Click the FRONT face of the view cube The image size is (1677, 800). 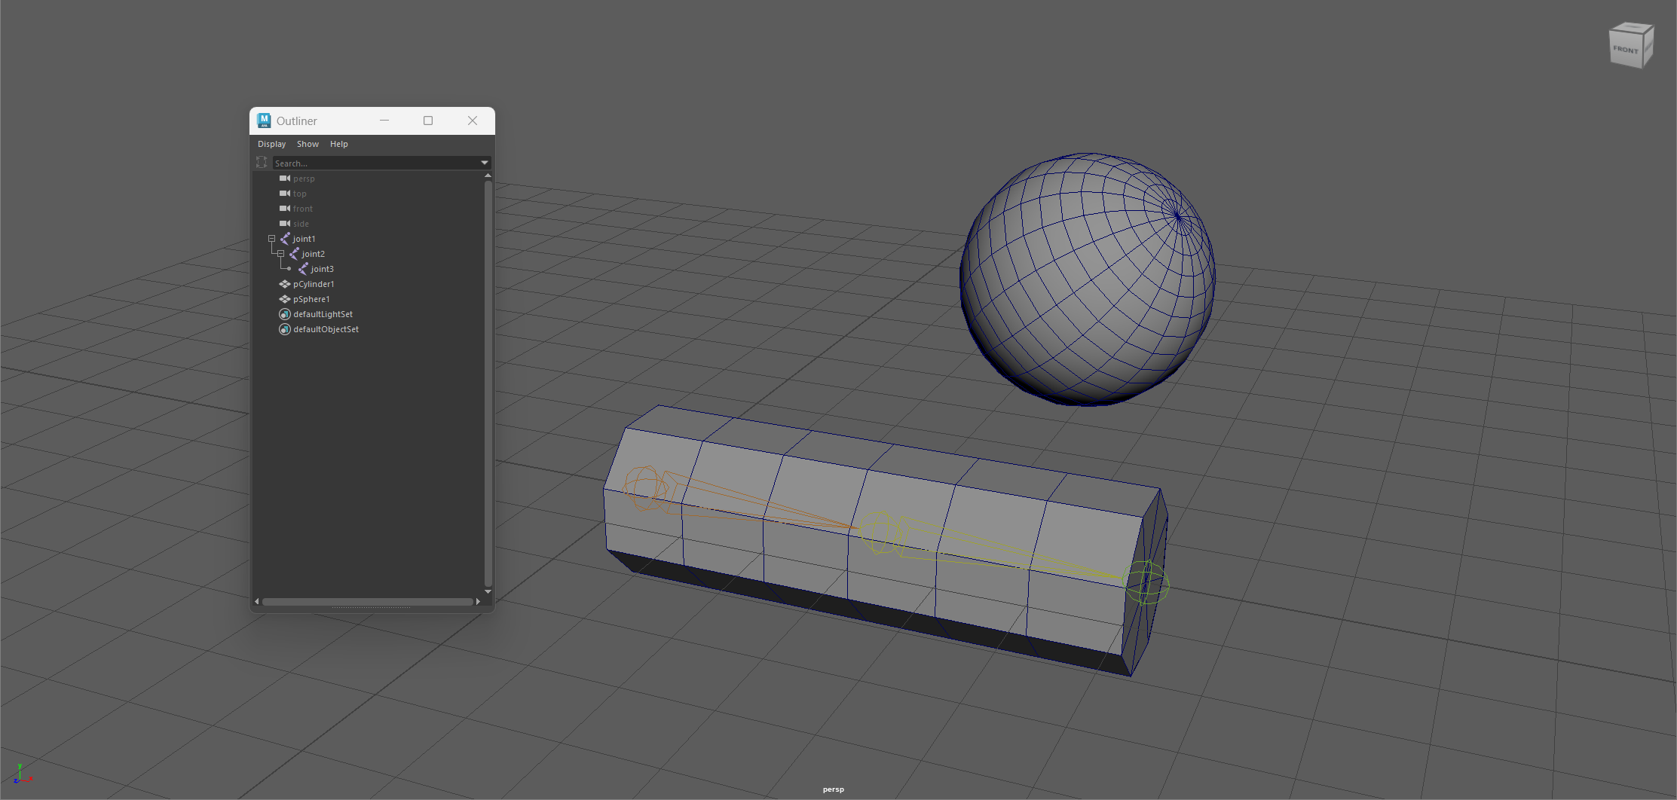(1626, 50)
